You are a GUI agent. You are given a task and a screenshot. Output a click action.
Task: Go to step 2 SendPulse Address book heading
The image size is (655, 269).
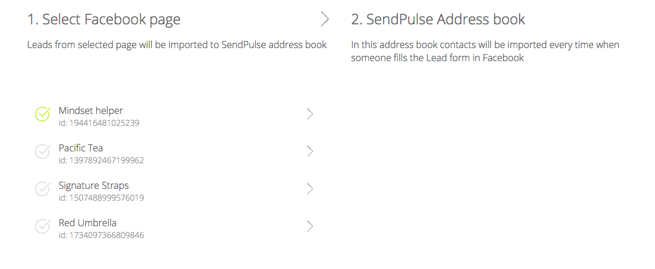click(x=438, y=20)
